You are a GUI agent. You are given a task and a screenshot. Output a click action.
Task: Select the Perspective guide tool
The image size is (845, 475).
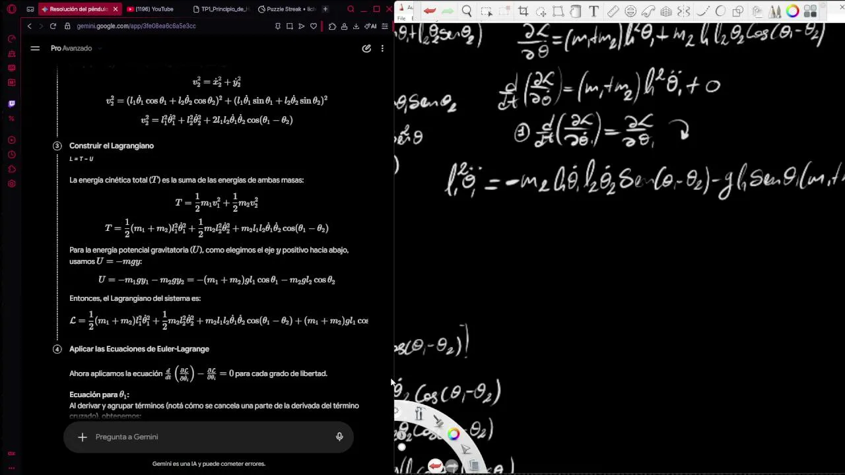[665, 11]
